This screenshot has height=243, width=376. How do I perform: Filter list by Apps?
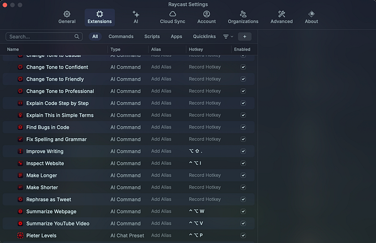pos(176,37)
